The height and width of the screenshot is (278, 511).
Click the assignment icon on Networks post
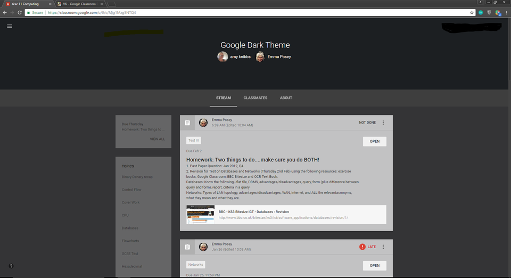click(x=187, y=247)
